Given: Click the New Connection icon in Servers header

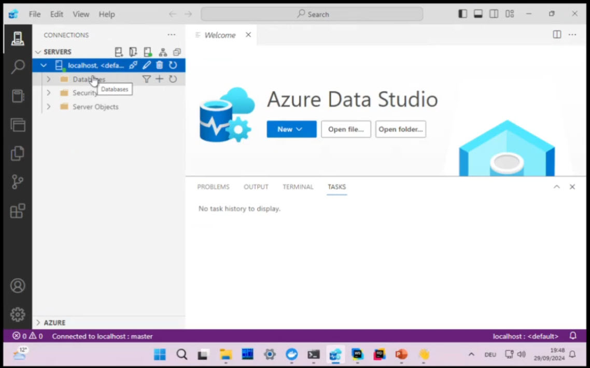Looking at the screenshot, I should pos(119,52).
